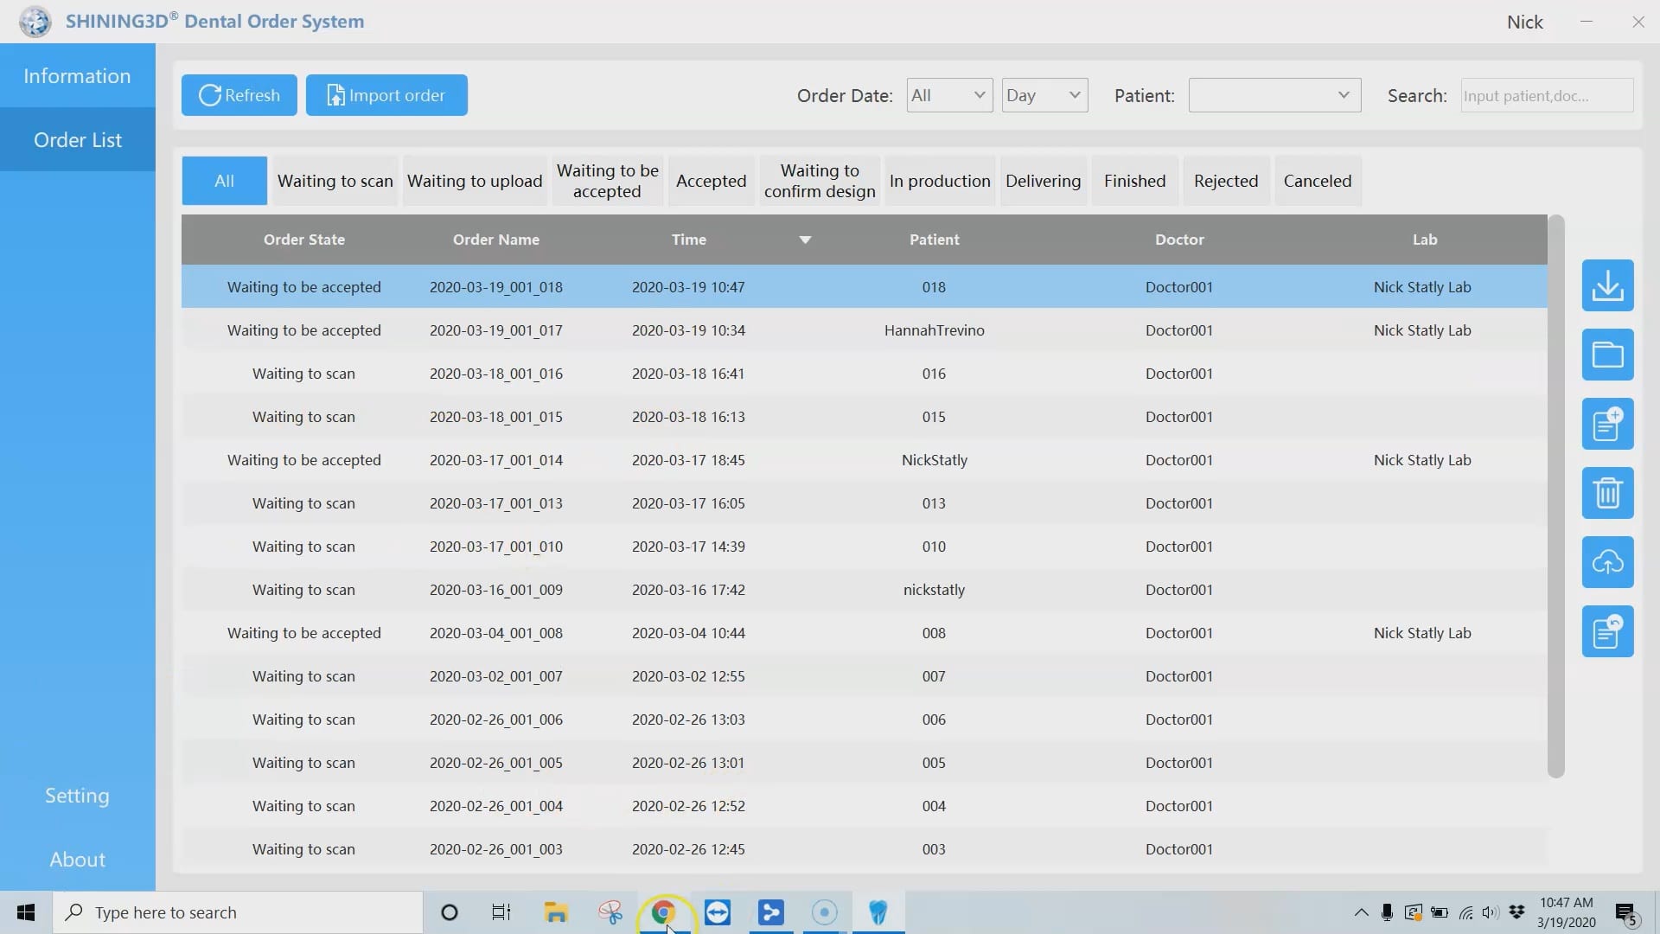Select order 2020-03-16_001_009

click(865, 590)
